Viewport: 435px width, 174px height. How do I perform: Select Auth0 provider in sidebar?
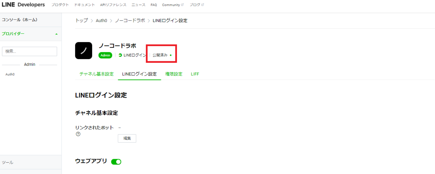pyautogui.click(x=10, y=74)
